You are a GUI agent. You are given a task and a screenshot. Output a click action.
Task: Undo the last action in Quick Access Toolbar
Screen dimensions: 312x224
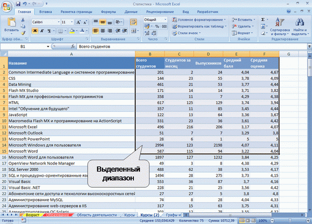tap(25, 4)
